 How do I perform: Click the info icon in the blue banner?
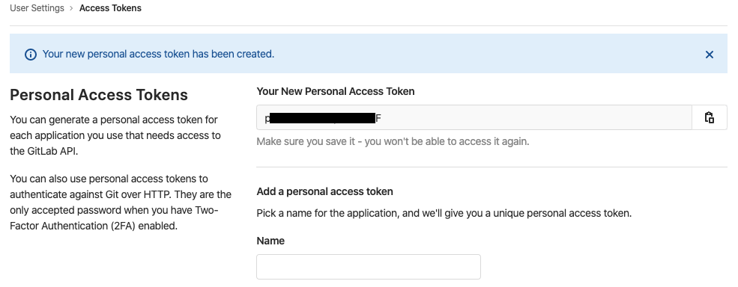click(x=31, y=55)
